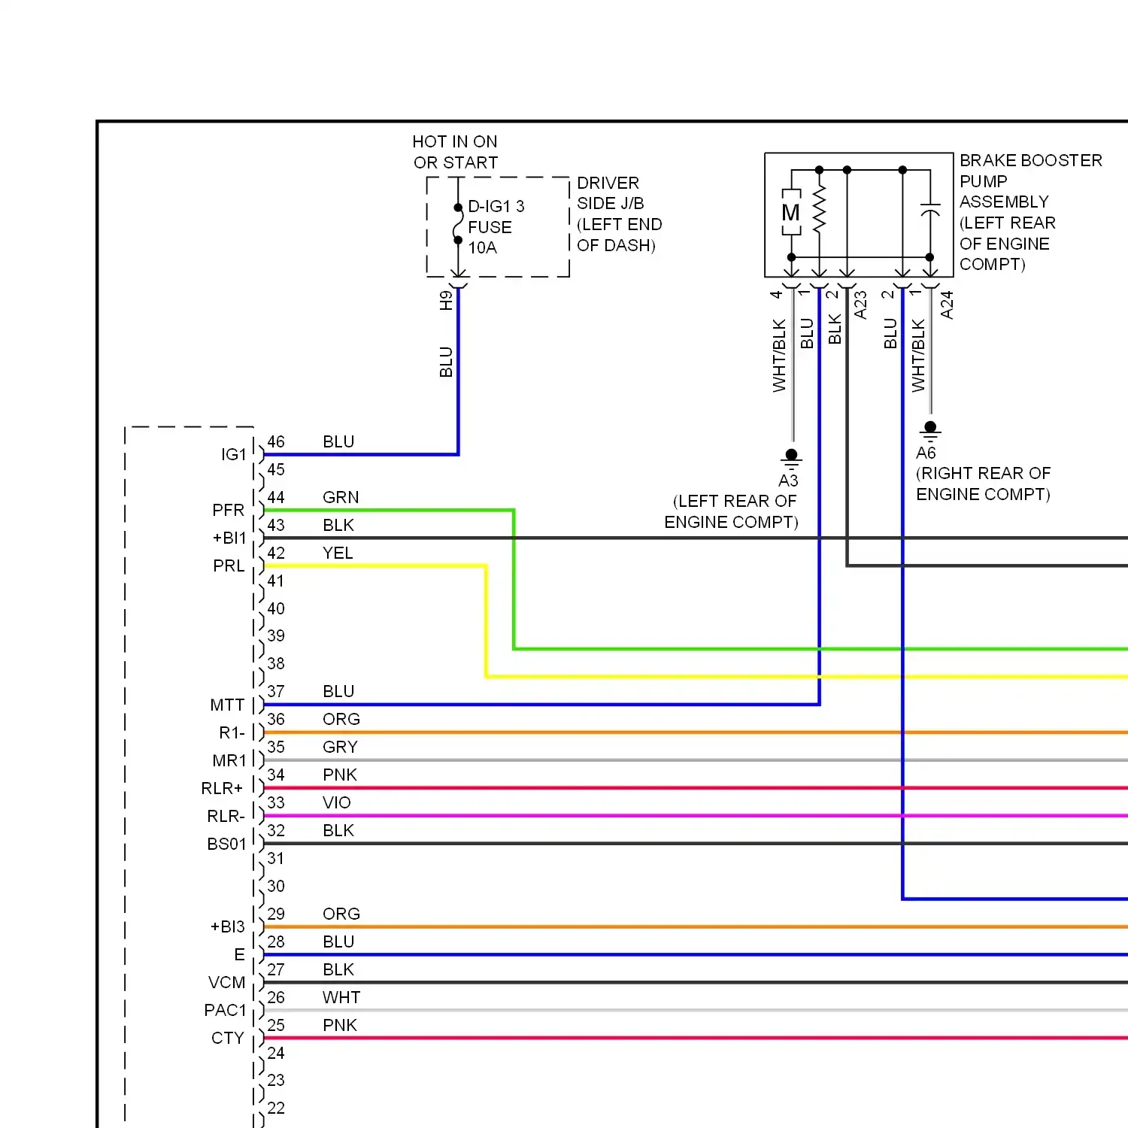The height and width of the screenshot is (1128, 1128).
Task: Click the A24 connector label
Action: (947, 305)
